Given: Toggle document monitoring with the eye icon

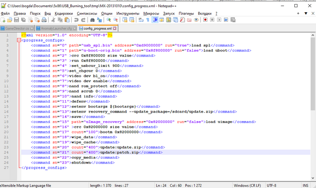Looking at the screenshot, I should (x=196, y=20).
